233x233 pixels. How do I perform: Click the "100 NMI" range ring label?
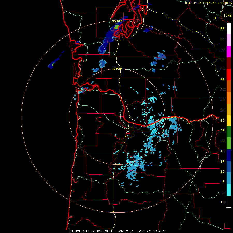click(x=117, y=21)
